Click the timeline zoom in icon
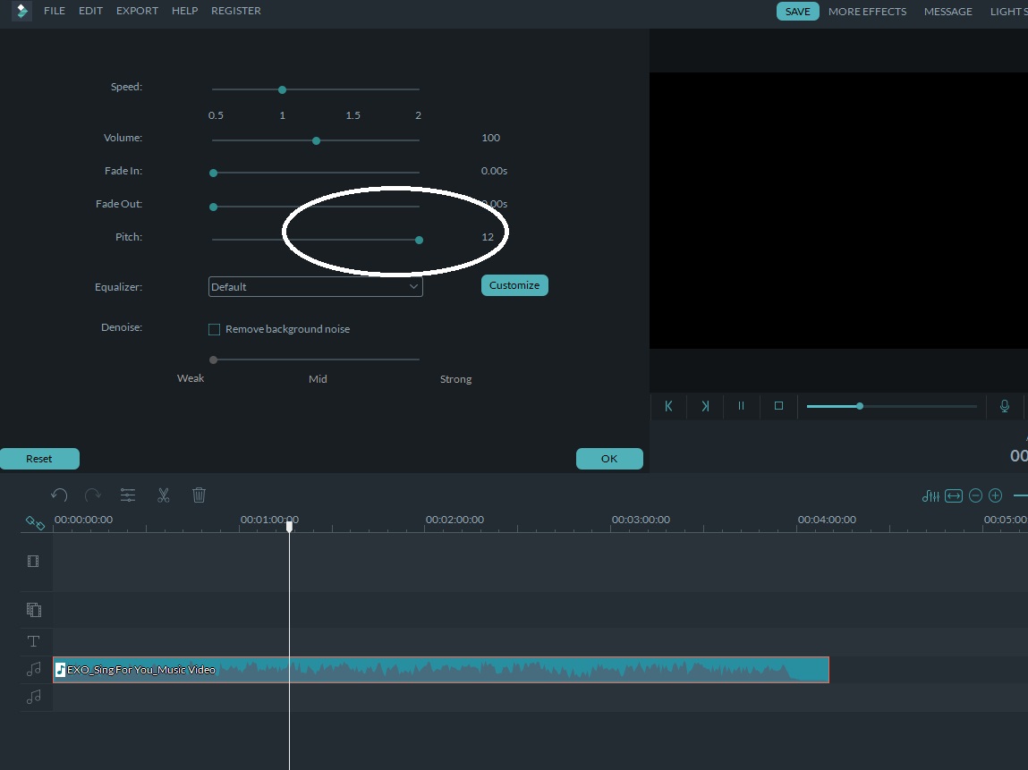The height and width of the screenshot is (770, 1028). point(995,496)
